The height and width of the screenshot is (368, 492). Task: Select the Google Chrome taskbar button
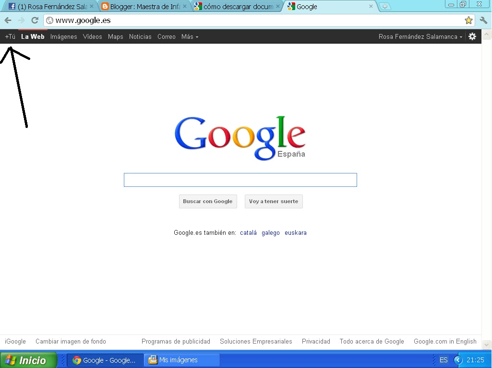point(105,360)
